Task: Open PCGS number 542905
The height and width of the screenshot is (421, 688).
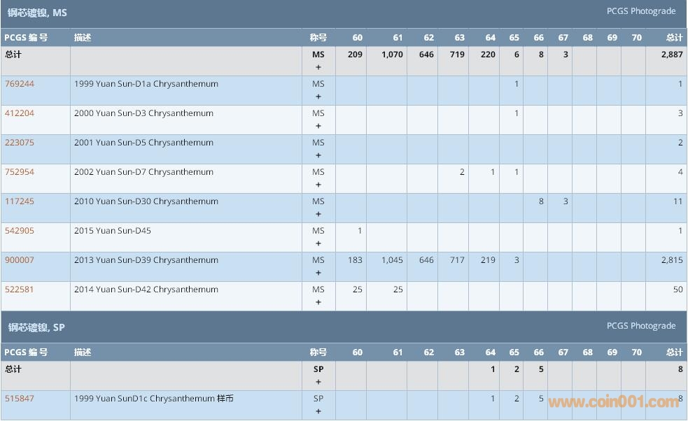Action: pos(20,231)
